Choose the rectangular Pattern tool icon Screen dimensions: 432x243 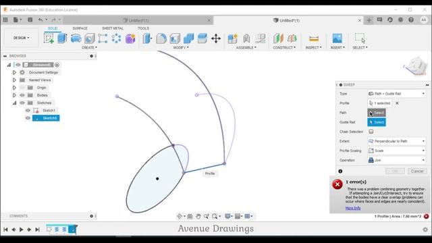[103, 38]
